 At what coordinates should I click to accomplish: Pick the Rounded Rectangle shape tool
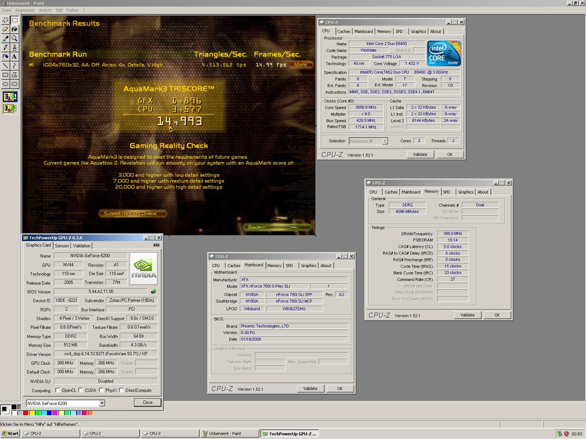point(15,84)
